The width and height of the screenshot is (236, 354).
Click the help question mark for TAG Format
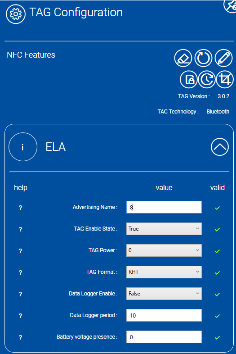(21, 272)
